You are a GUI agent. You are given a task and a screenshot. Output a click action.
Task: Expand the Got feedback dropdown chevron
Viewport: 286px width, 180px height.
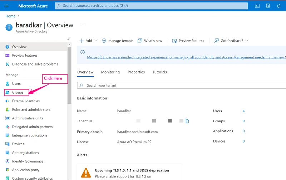click(247, 41)
